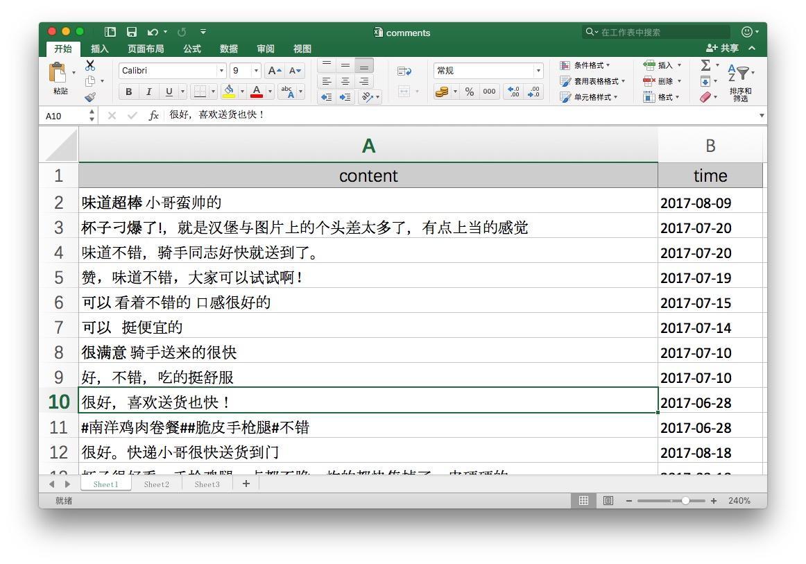Viewport: 806px width, 564px height.
Task: Click the 共享 share button
Action: [x=722, y=48]
